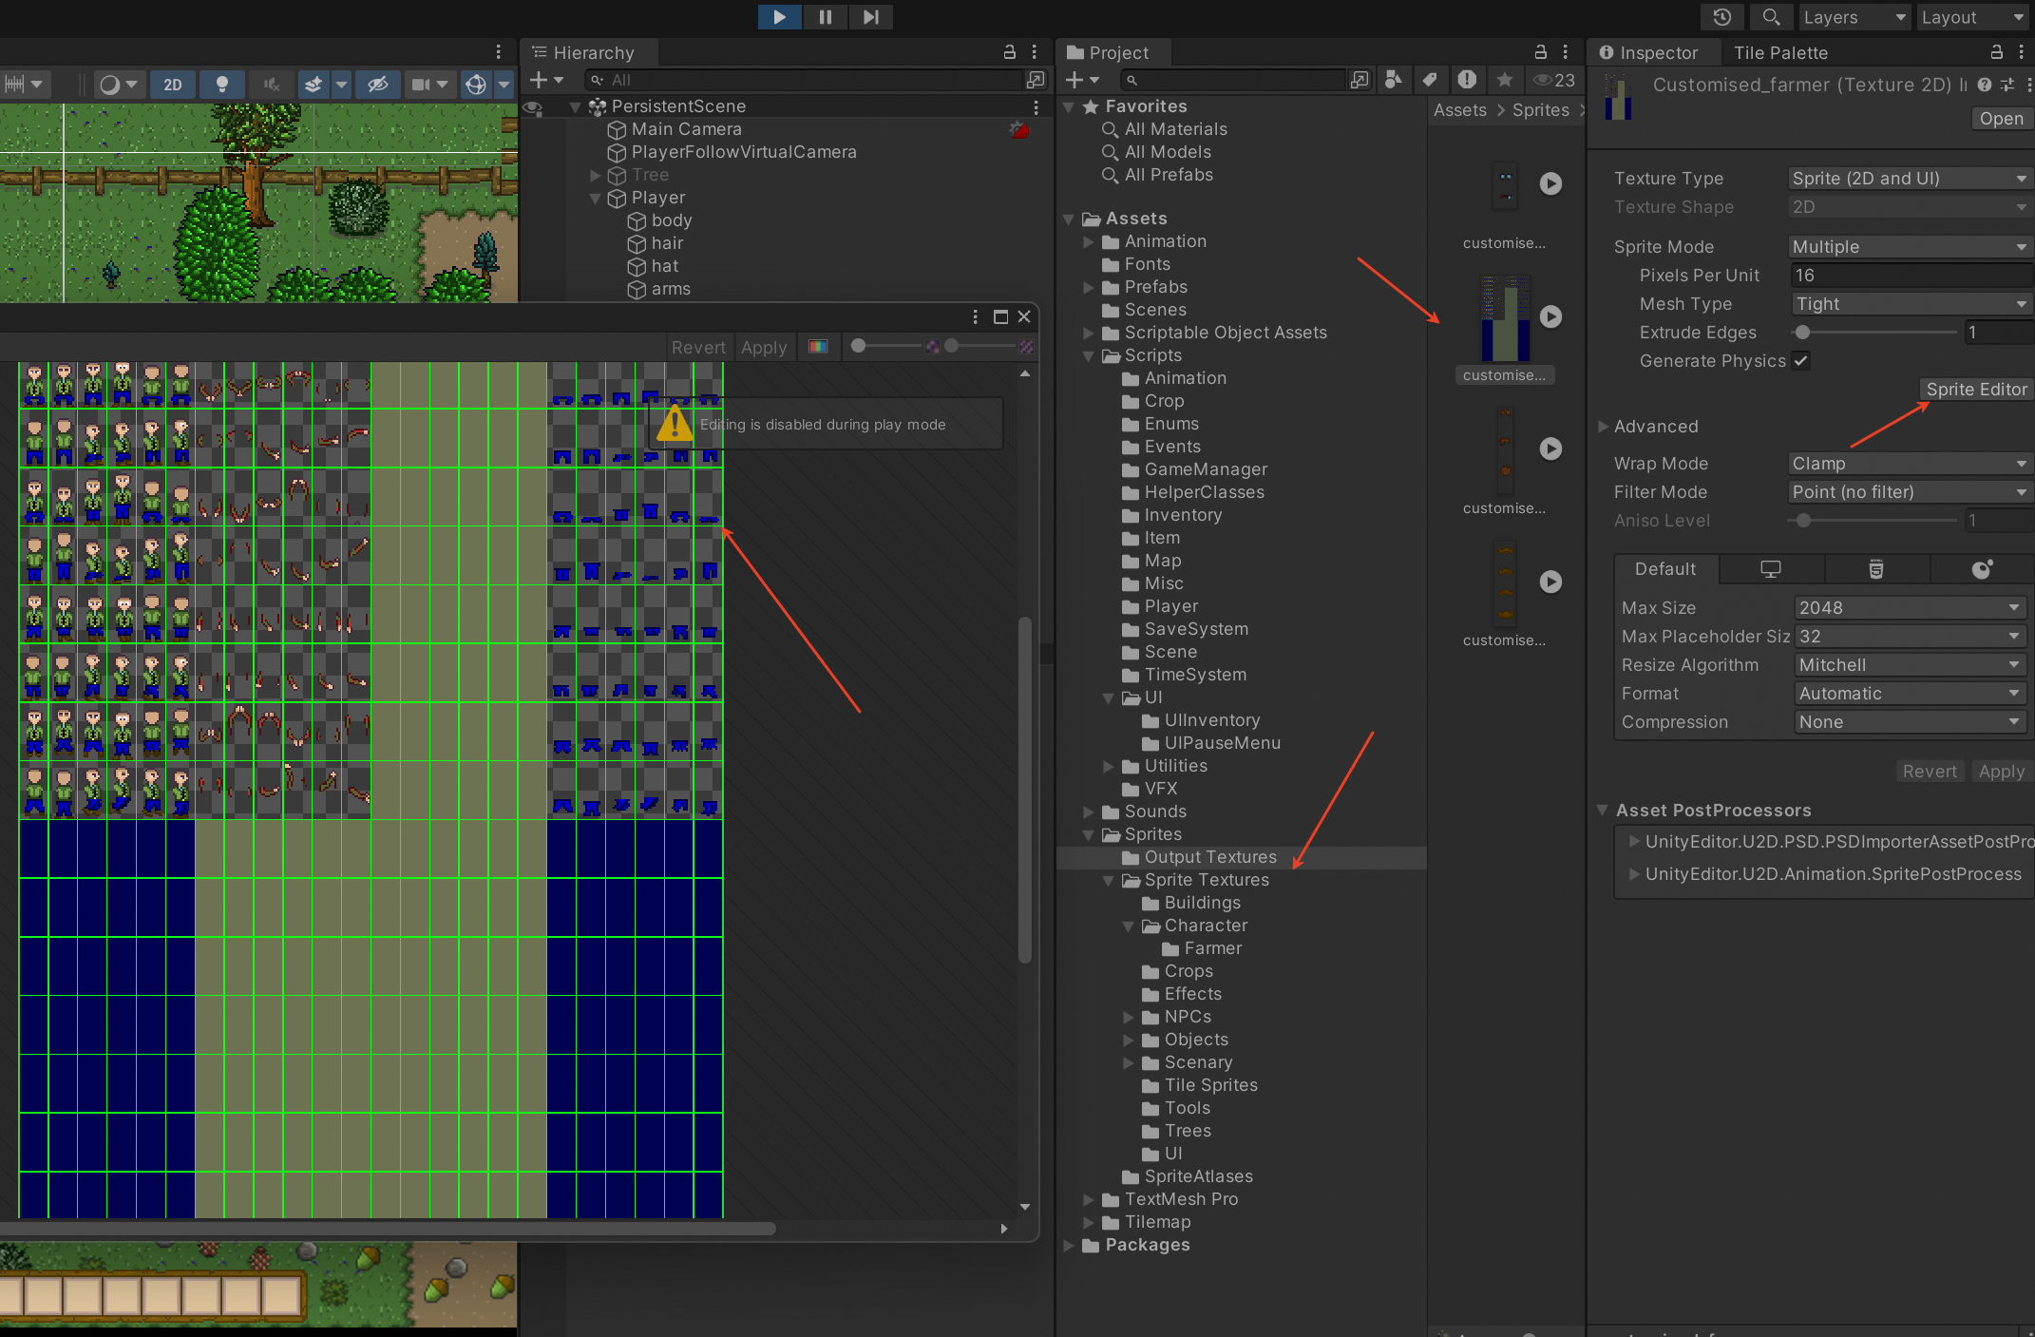Open the Layers dropdown menu
Viewport: 2035px width, 1337px height.
(x=1853, y=16)
